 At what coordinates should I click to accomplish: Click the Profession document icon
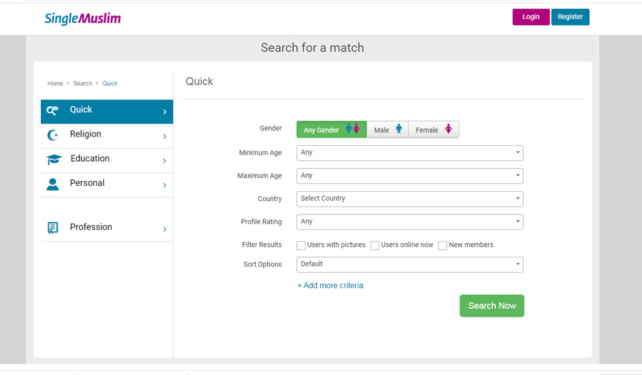[53, 228]
